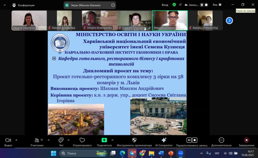
Task: Expand the arrow next to Участники
Action: 49,140
